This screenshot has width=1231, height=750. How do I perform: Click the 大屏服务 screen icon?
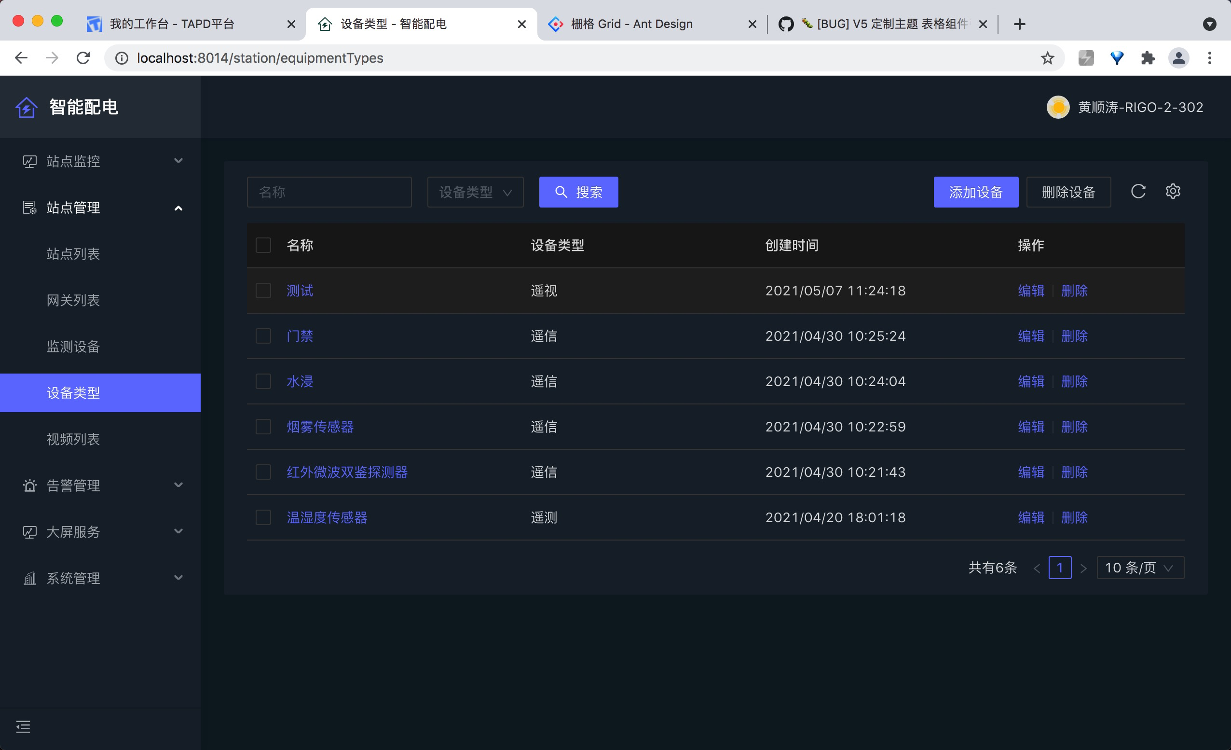[29, 531]
